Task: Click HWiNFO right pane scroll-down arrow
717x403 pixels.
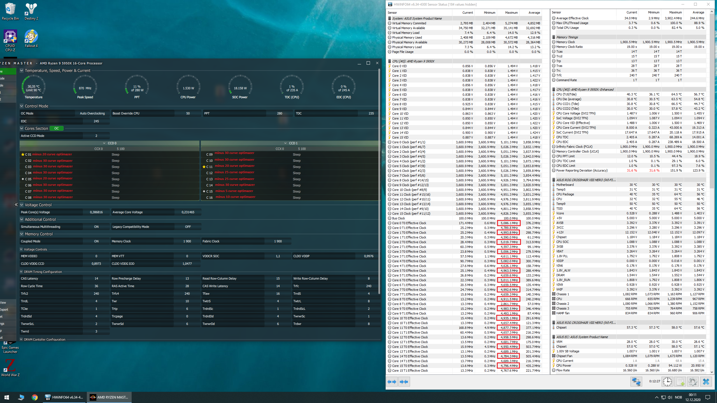Action: tap(712, 372)
